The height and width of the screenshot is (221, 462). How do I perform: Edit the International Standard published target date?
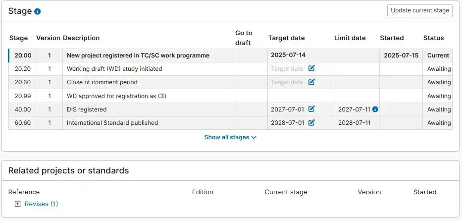[x=311, y=122]
